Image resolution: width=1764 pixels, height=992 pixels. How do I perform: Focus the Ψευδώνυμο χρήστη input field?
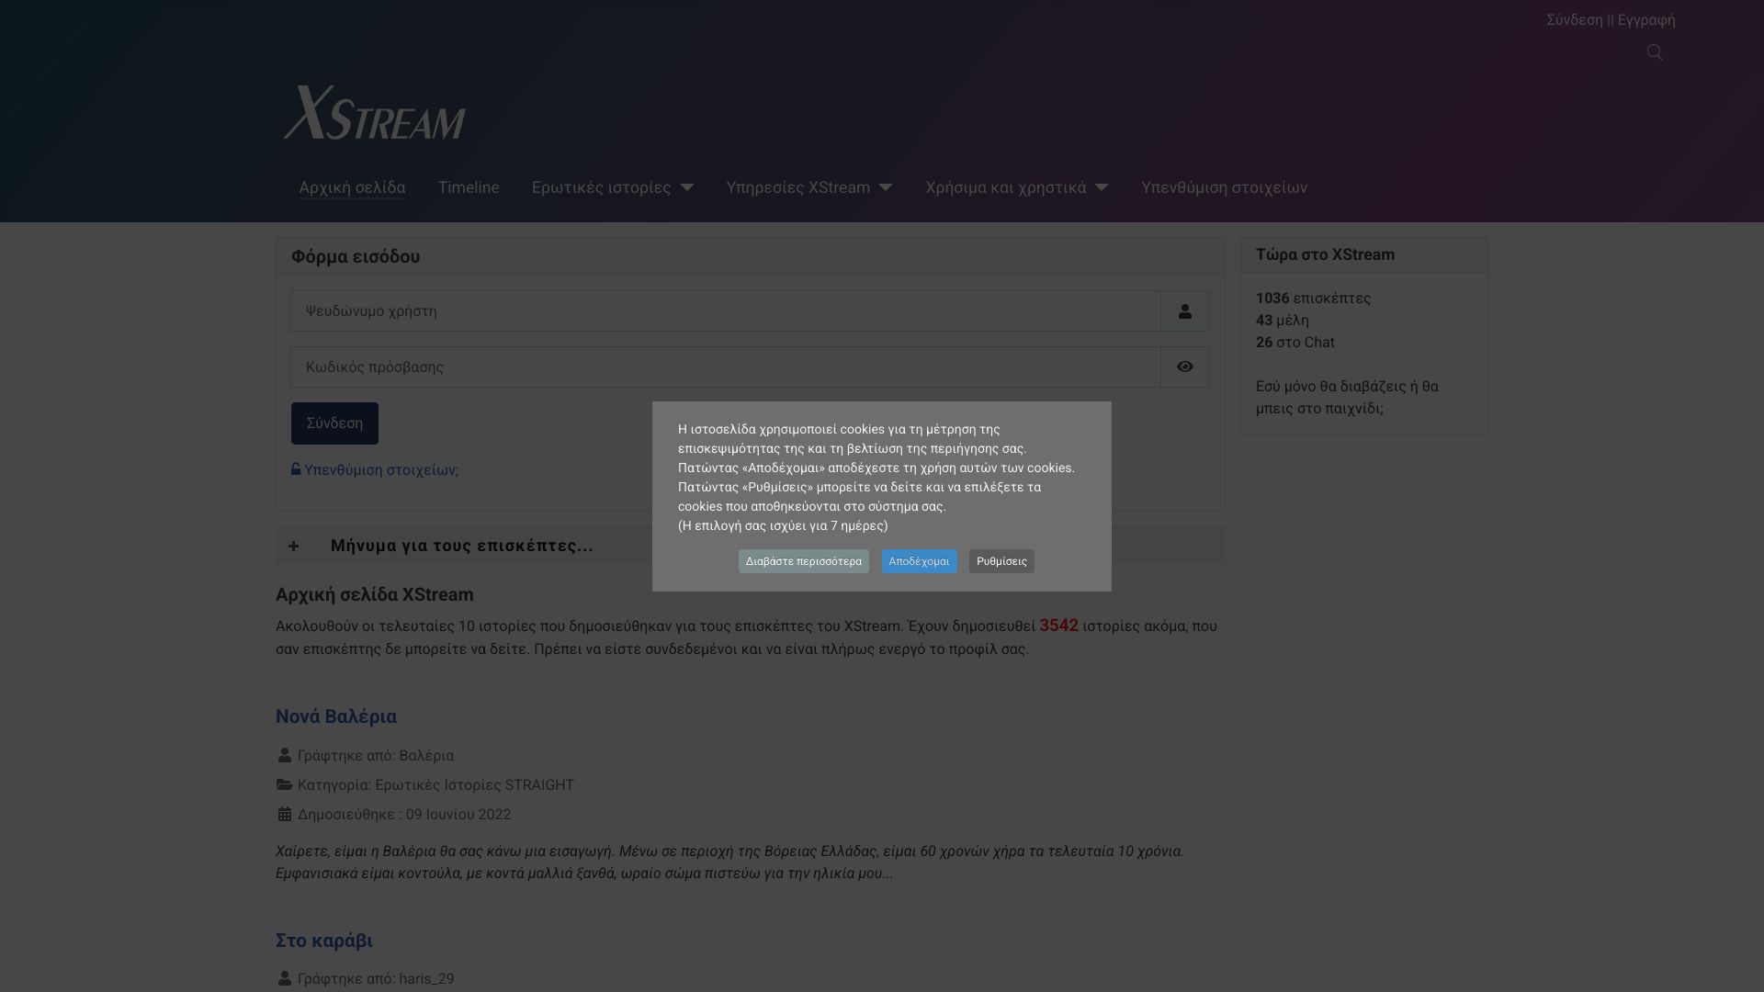726,311
